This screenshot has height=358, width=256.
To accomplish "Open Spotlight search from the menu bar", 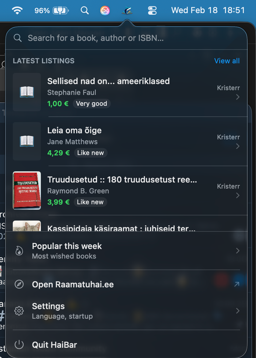I will point(85,11).
